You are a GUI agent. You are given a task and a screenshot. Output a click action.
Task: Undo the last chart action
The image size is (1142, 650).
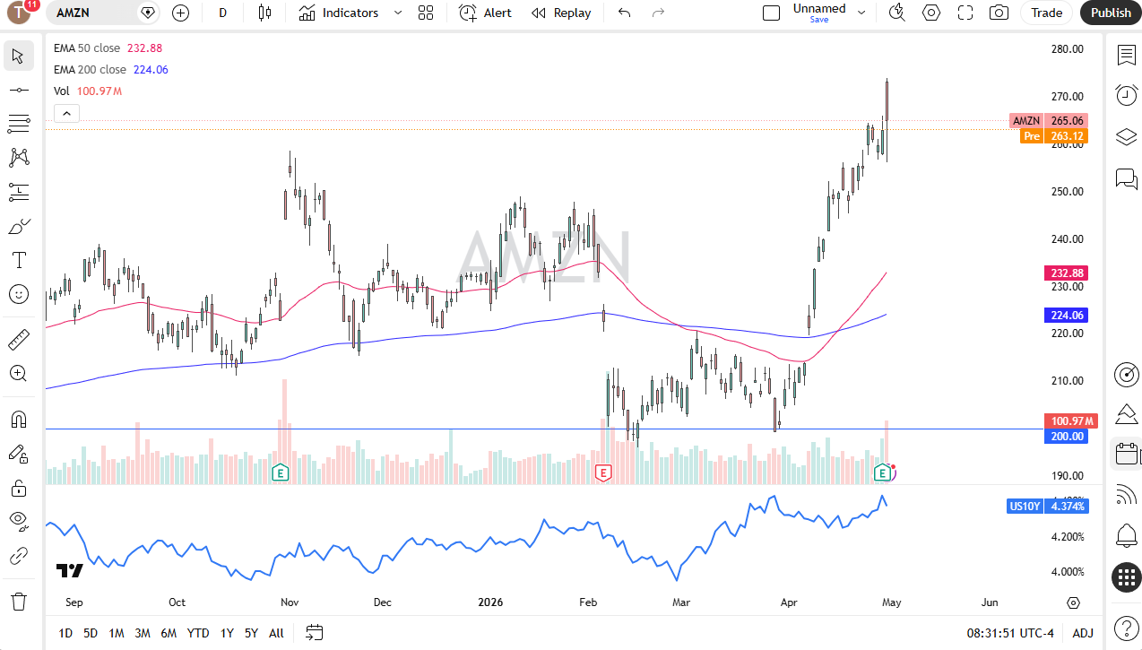coord(625,13)
